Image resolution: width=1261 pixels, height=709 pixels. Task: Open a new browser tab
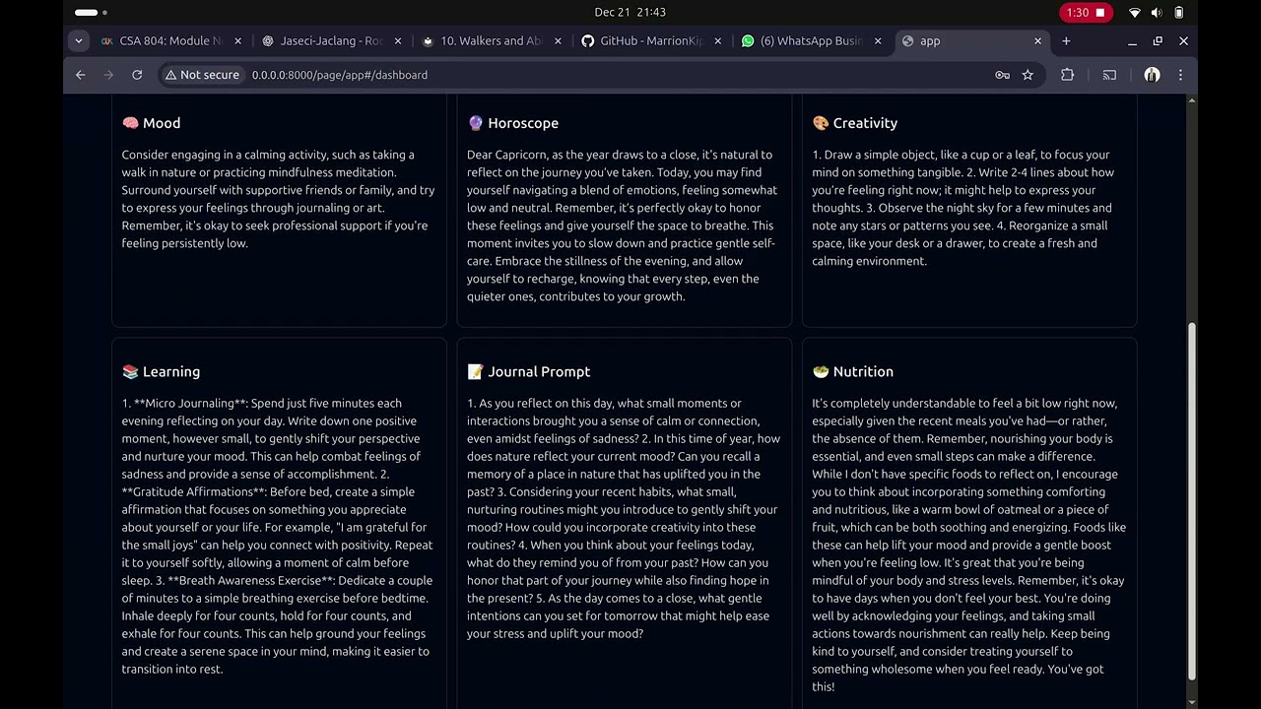[x=1066, y=41]
